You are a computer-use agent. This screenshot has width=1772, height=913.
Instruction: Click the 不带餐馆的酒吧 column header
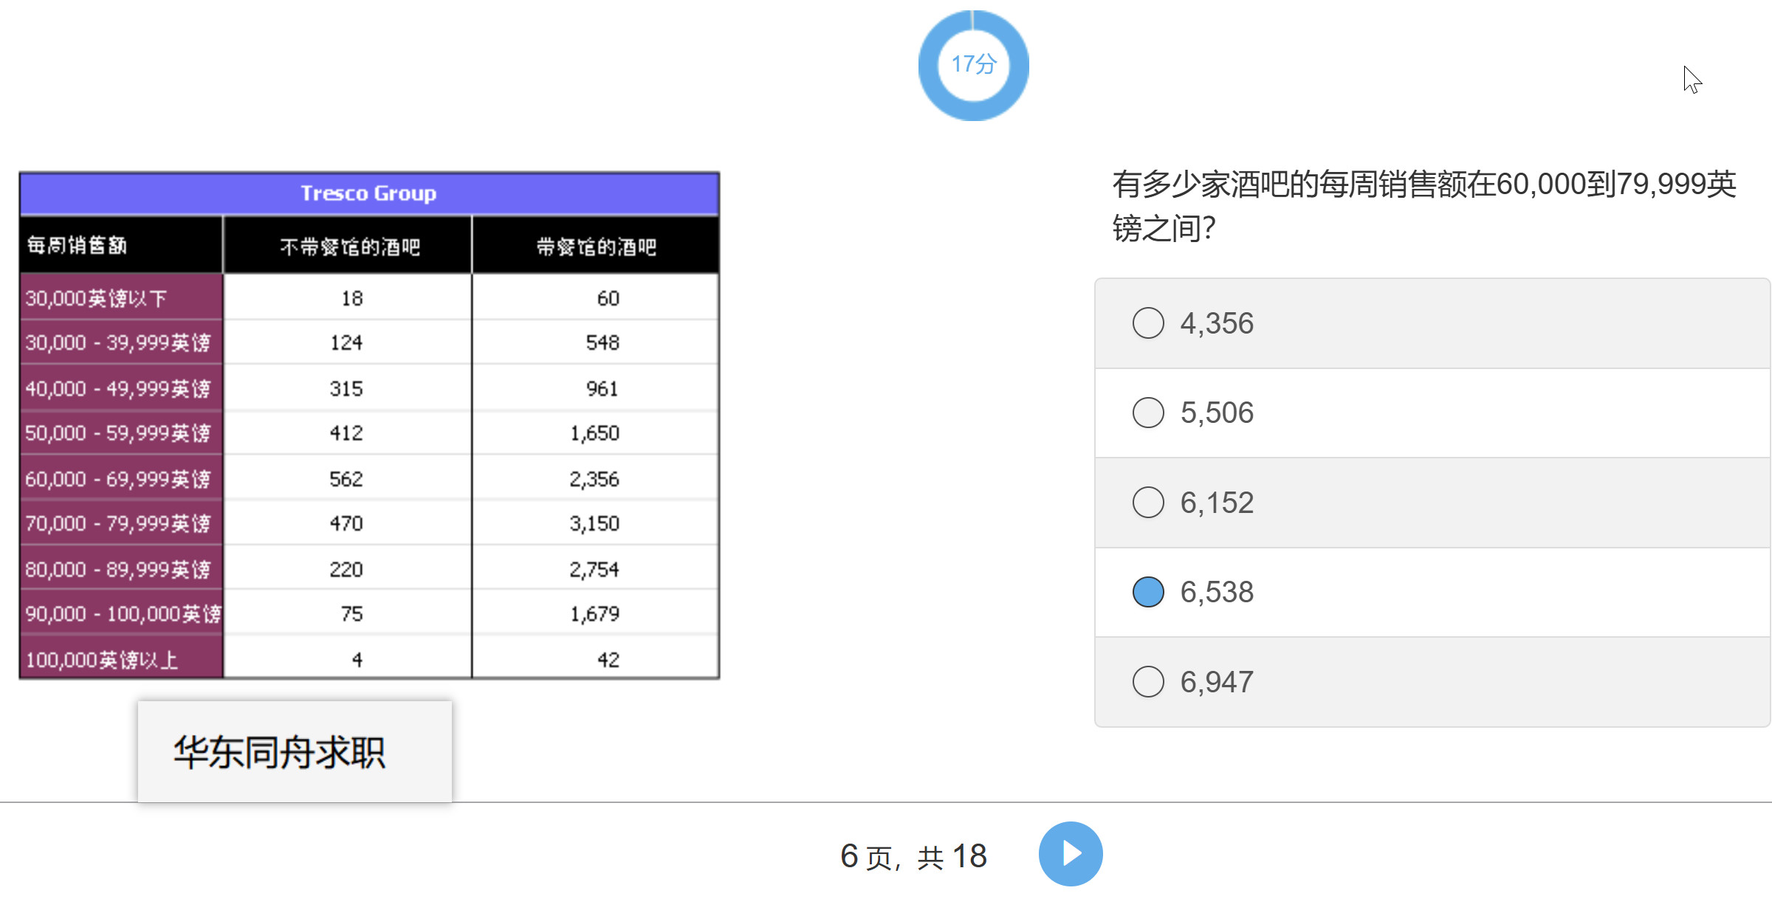click(349, 247)
